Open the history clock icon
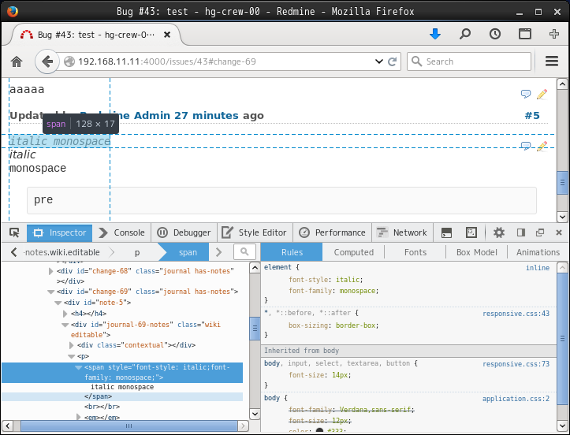The image size is (570, 435). point(495,34)
